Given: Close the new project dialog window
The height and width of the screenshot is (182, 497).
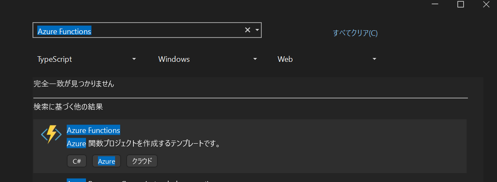Looking at the screenshot, I should click(487, 4).
